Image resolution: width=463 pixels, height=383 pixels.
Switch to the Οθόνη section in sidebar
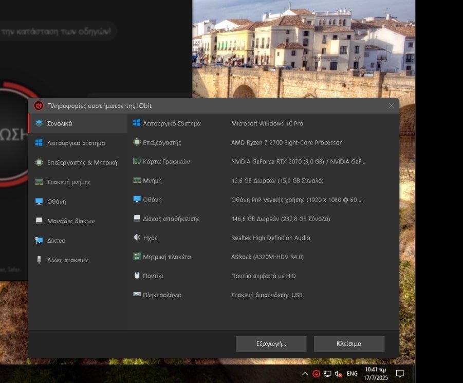coord(78,202)
